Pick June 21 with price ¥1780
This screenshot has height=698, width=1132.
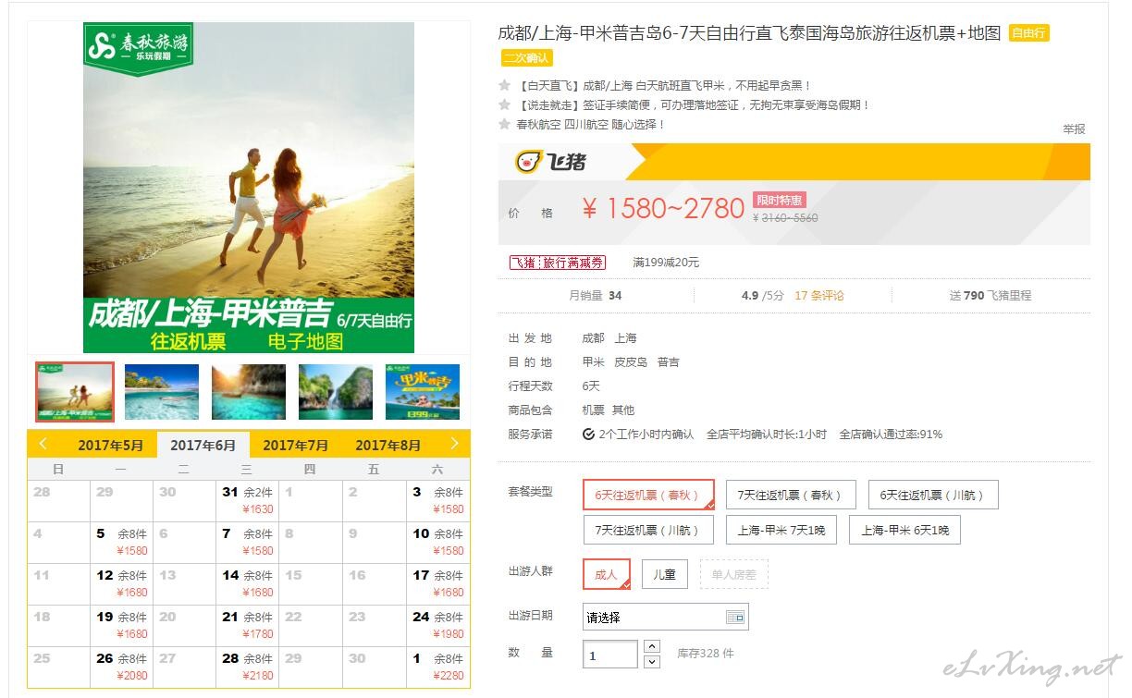click(x=248, y=626)
